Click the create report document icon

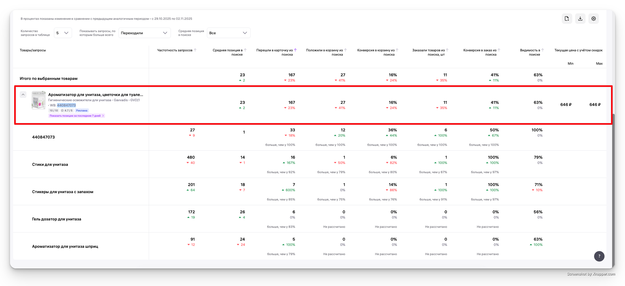pos(567,19)
